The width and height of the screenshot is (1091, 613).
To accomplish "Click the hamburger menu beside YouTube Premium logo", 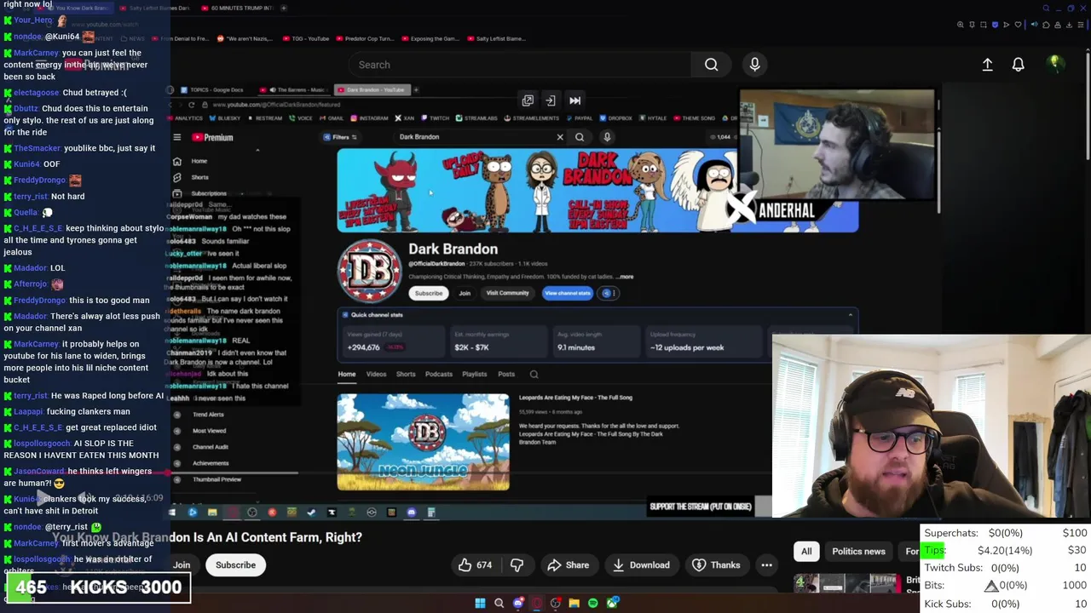I will tap(177, 137).
